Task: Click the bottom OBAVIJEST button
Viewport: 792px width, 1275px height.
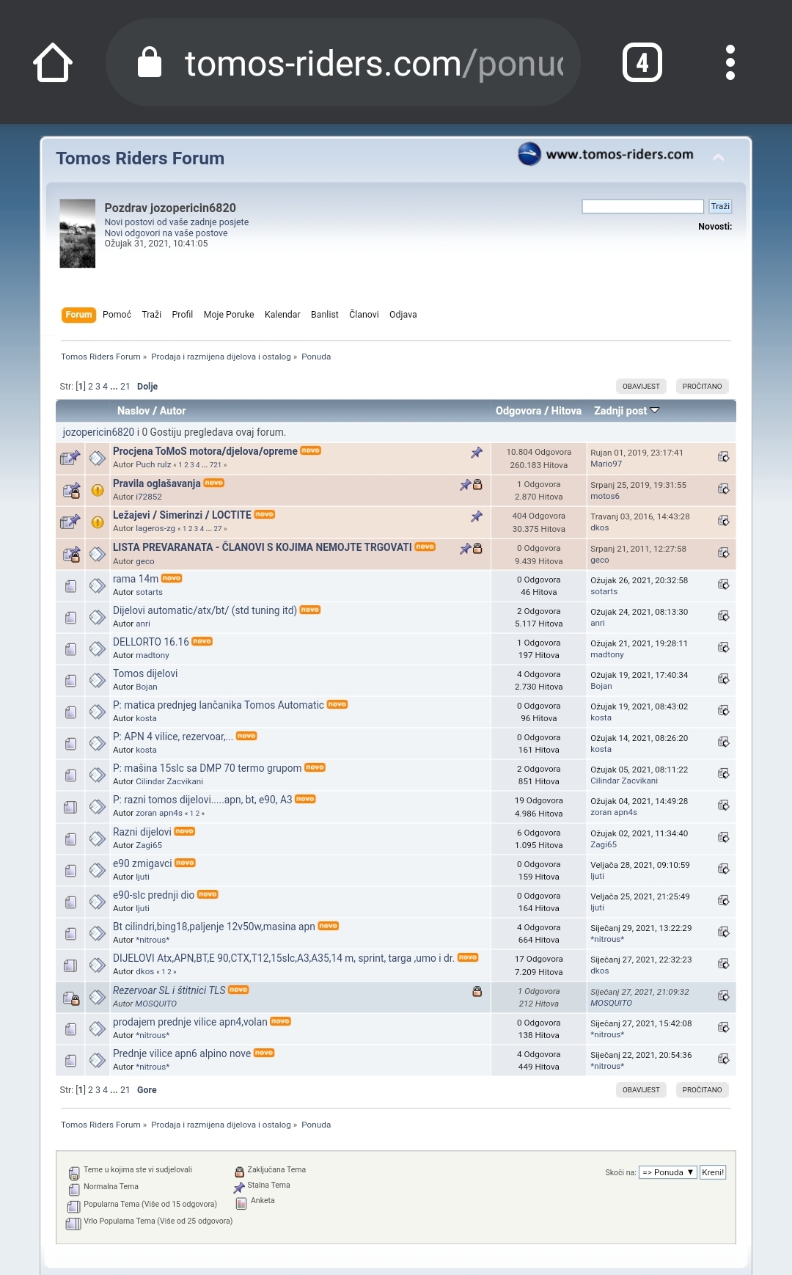Action: click(x=641, y=1090)
